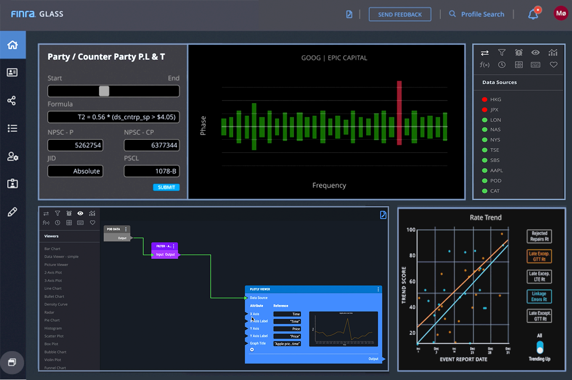This screenshot has width=572, height=380.
Task: Select the f(x) function icon in right panel
Action: tap(485, 65)
